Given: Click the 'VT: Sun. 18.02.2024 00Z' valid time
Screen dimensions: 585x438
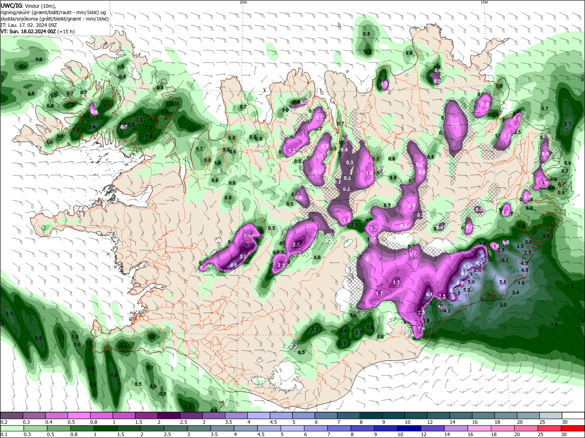Looking at the screenshot, I should click(x=28, y=31).
